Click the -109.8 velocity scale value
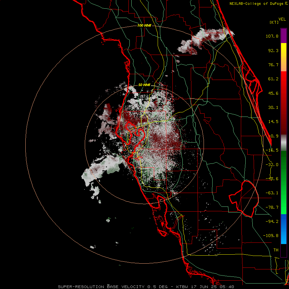Viewport: 289px width, 289px height. coord(271,236)
